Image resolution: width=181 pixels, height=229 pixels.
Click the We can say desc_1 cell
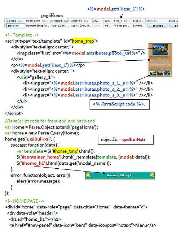coord(122,26)
